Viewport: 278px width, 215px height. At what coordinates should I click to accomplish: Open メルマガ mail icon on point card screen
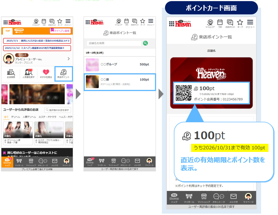(233, 198)
